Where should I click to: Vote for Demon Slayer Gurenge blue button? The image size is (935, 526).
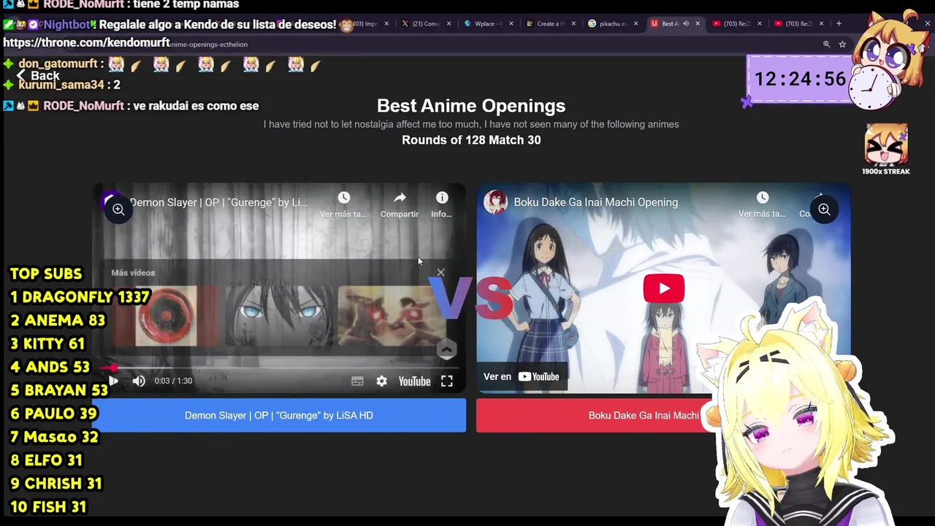[x=279, y=415]
